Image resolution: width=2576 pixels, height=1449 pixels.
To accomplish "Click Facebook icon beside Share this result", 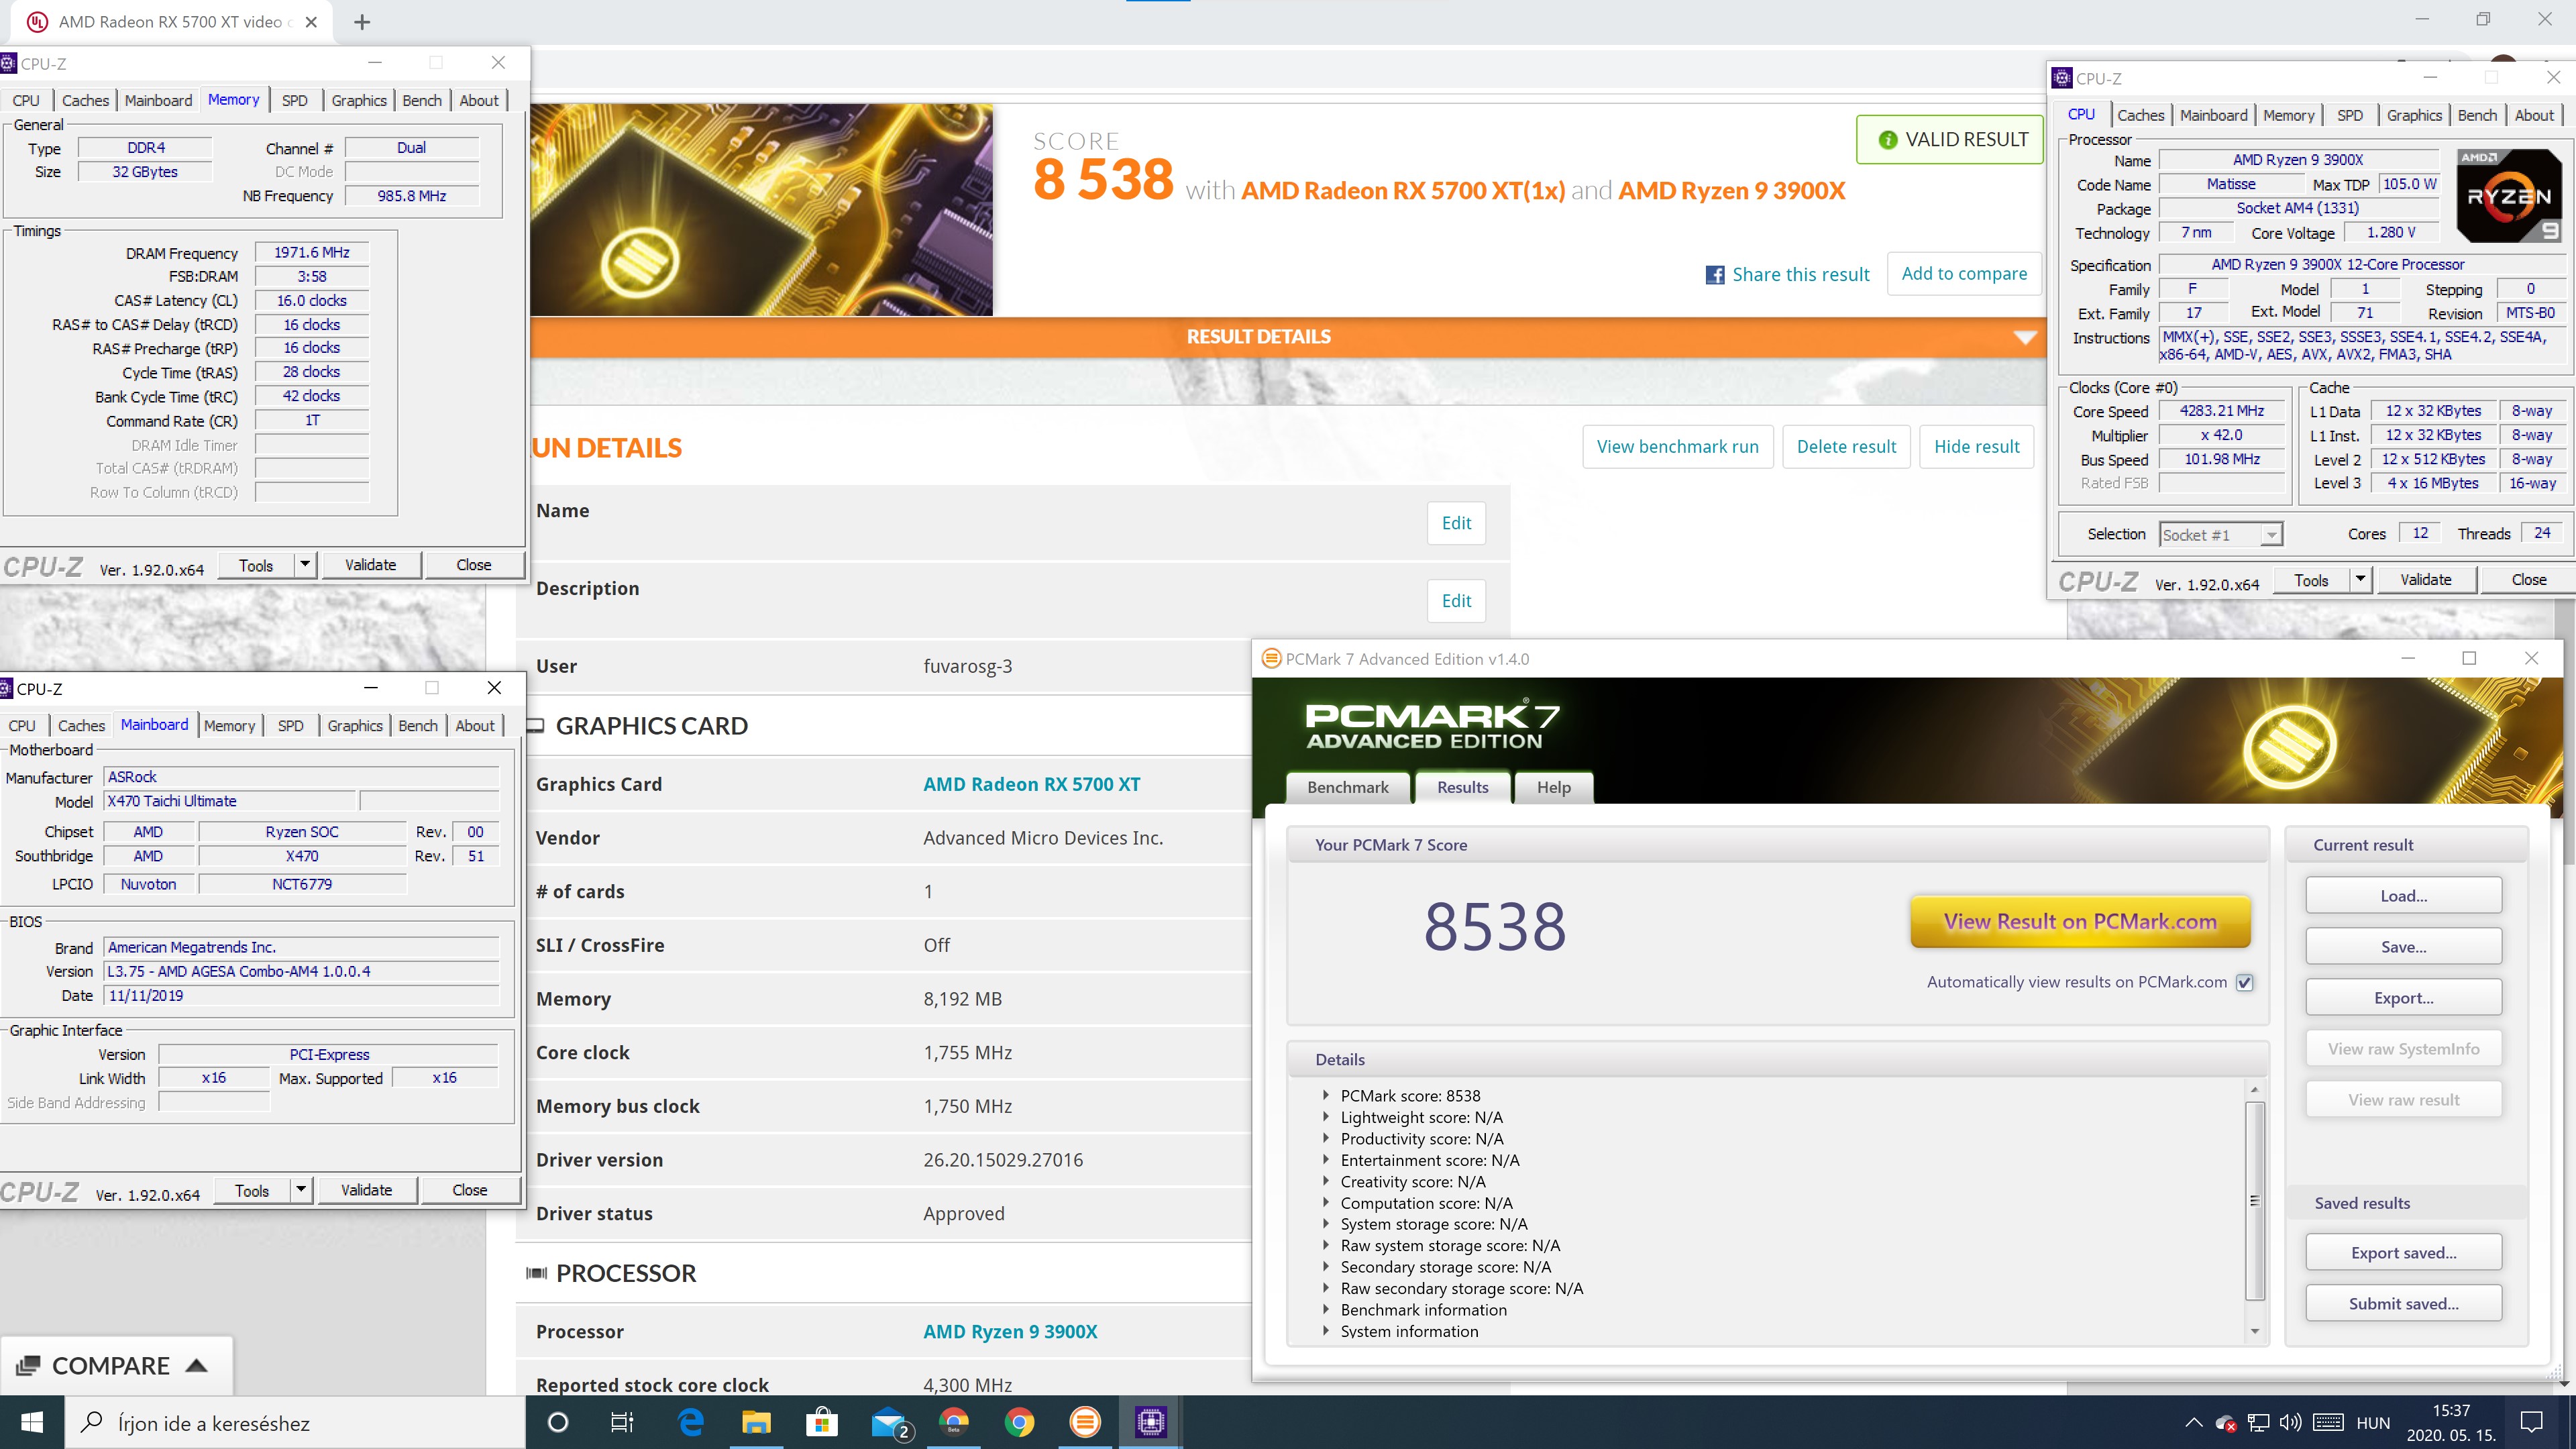I will click(1715, 275).
